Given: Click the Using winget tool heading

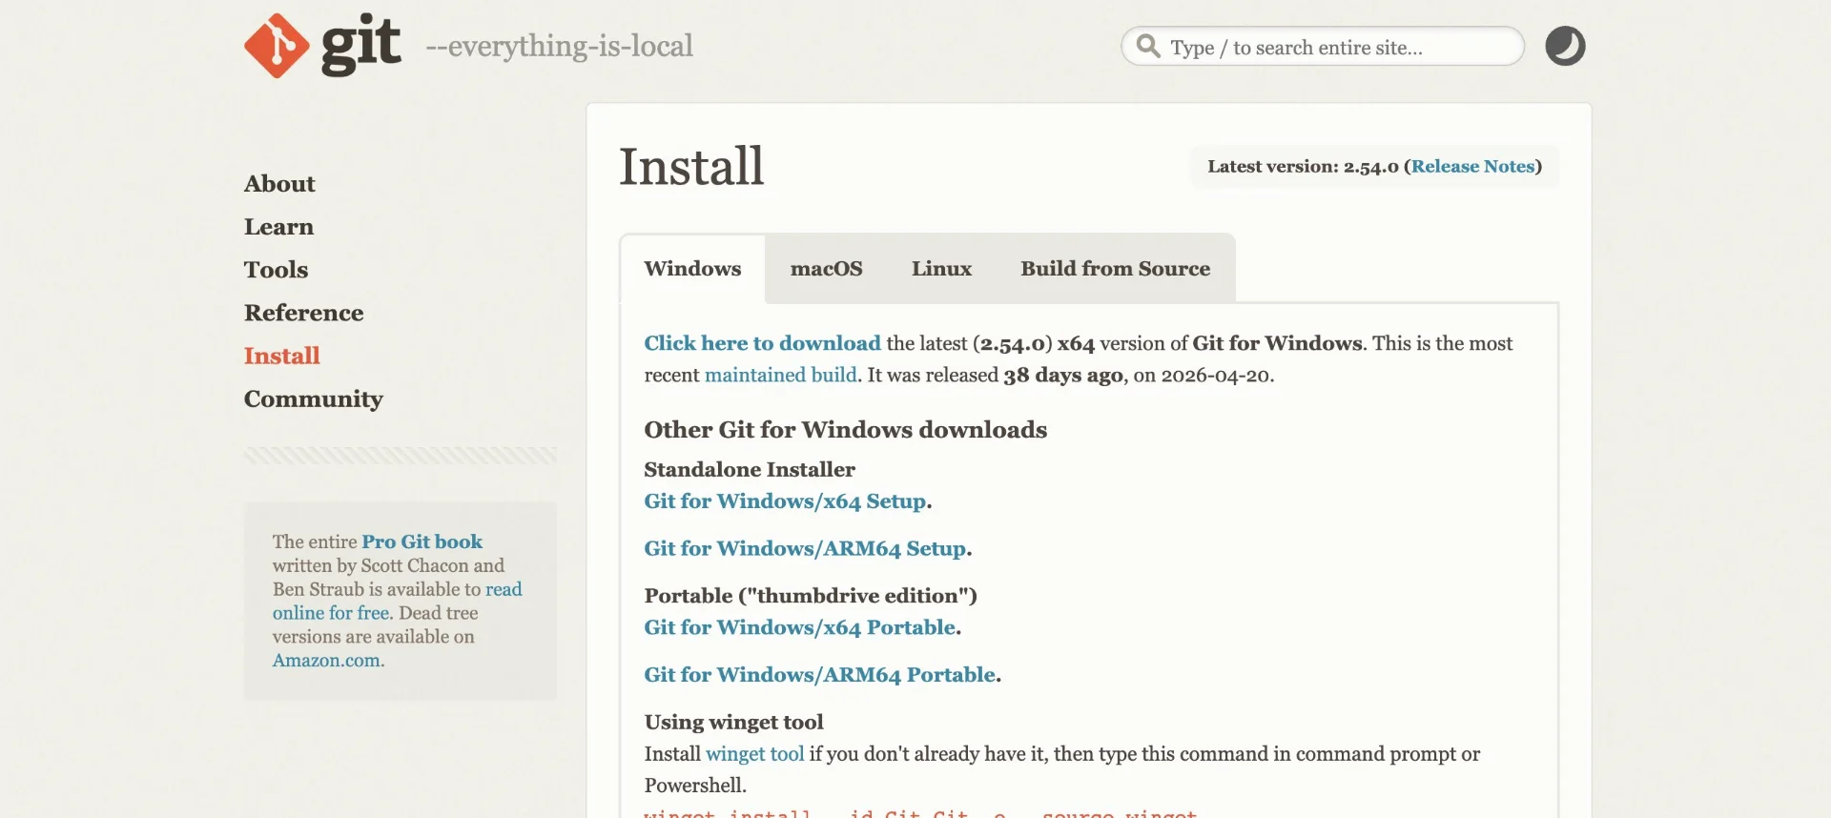Looking at the screenshot, I should [733, 723].
